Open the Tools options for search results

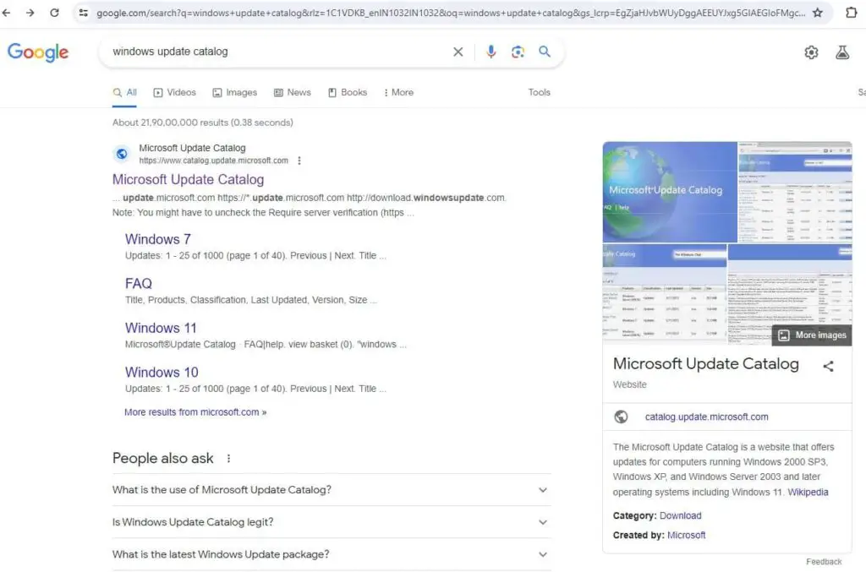pyautogui.click(x=539, y=92)
